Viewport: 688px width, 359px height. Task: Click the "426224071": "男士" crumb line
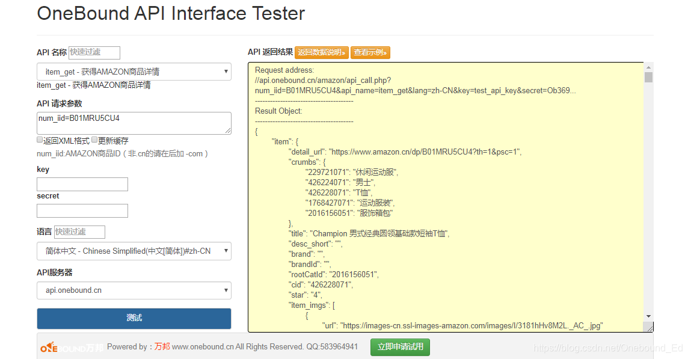340,182
